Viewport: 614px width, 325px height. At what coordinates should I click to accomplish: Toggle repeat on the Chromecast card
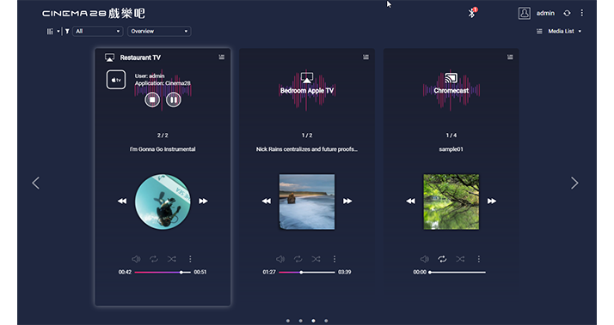pos(442,259)
